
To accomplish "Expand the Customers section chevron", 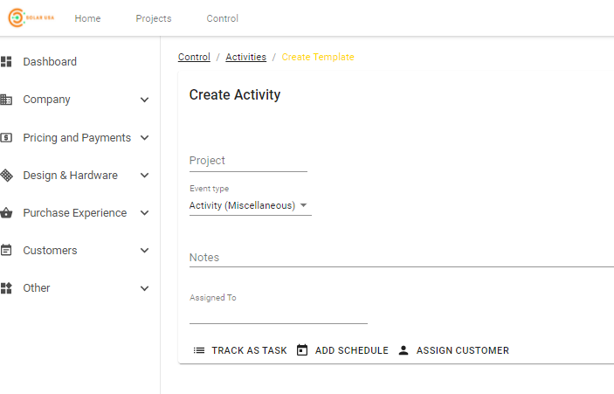I will coord(144,250).
